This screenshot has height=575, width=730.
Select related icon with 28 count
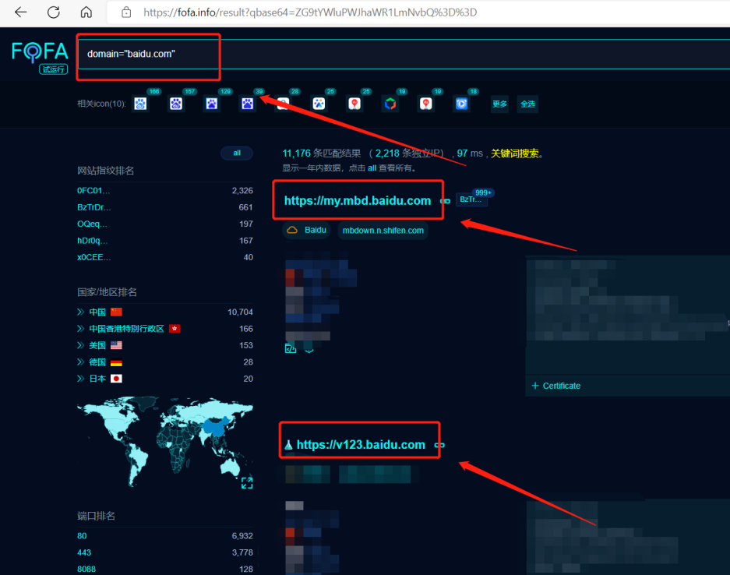tap(283, 104)
